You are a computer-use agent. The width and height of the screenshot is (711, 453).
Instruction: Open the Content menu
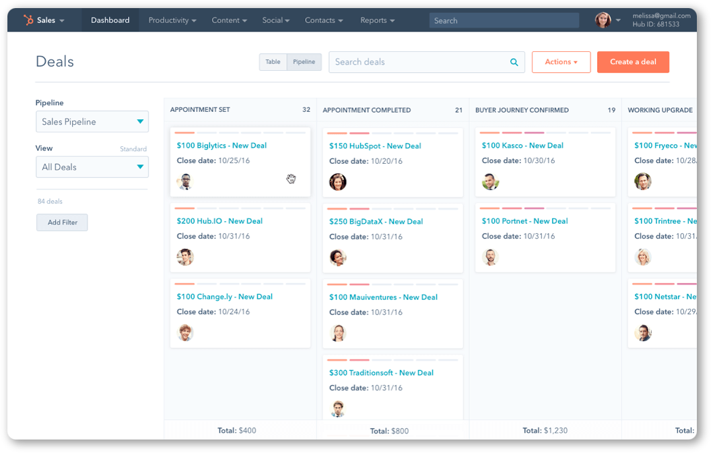point(230,20)
